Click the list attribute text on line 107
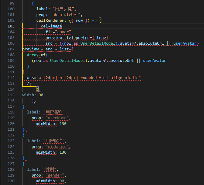The width and height of the screenshot is (204, 185). [x=64, y=49]
